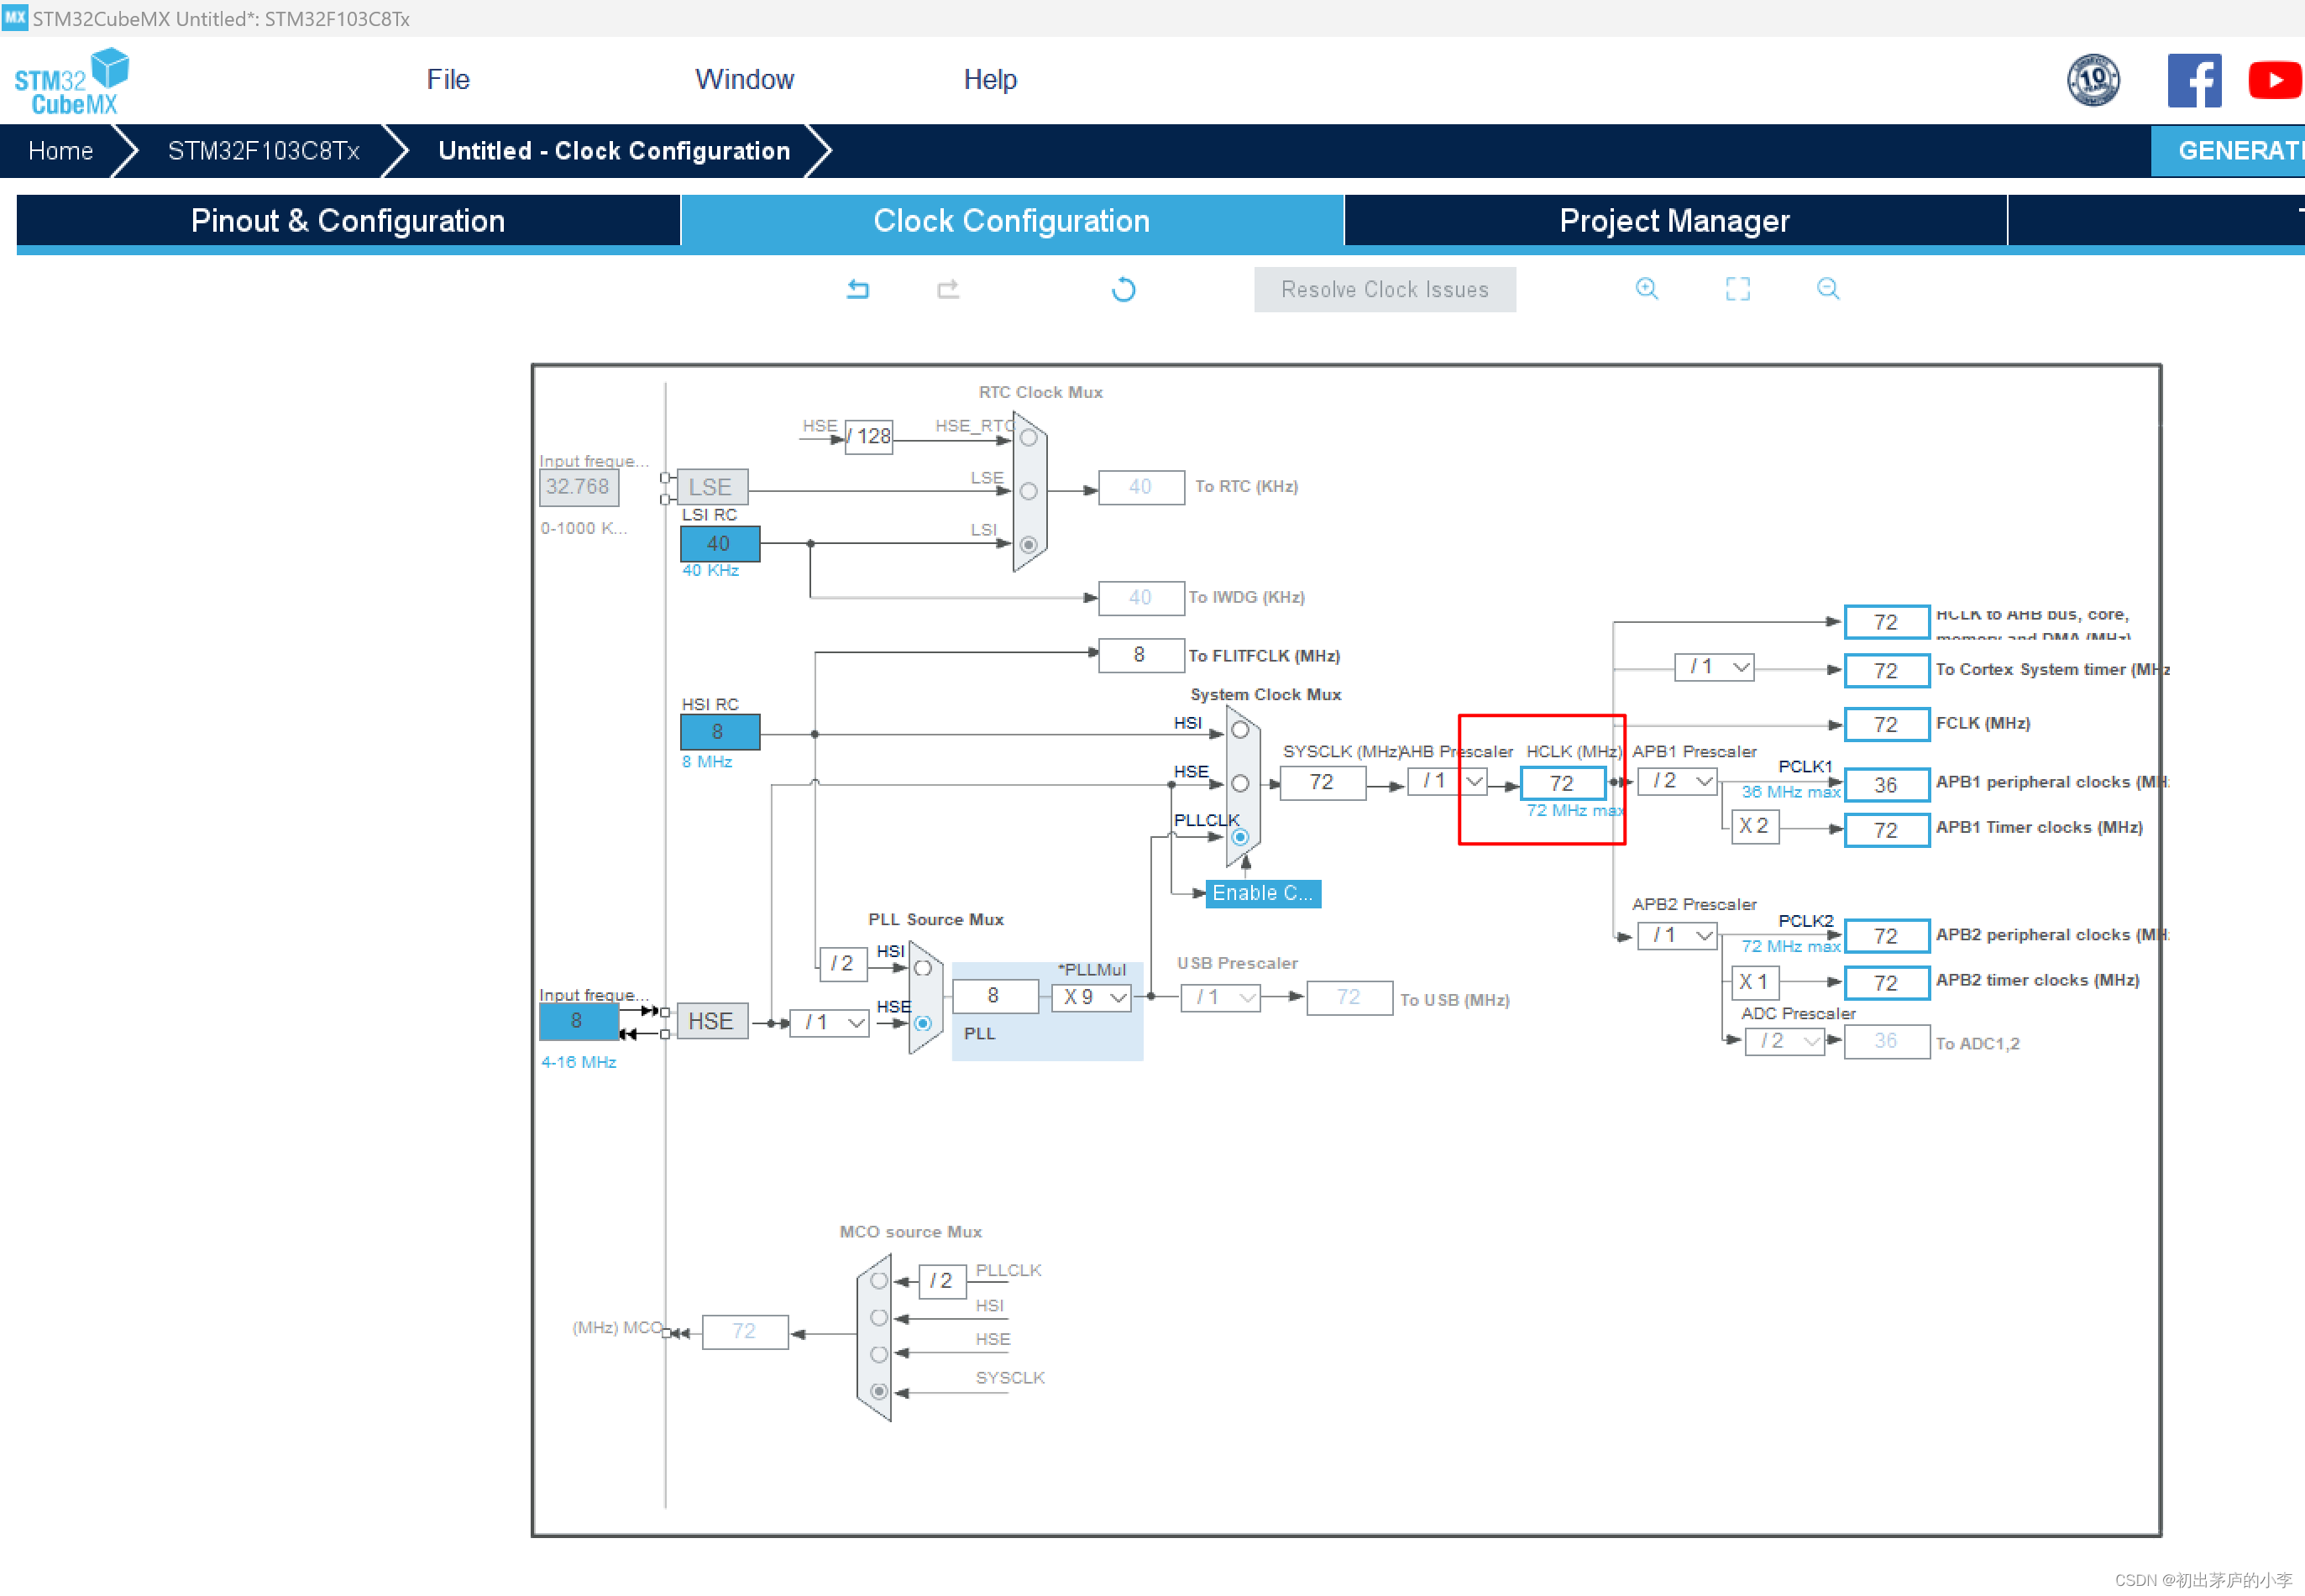Click the To FLITFCLK 8 field
Screen dimensions: 2305x1596
click(x=1140, y=655)
